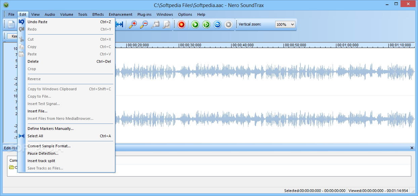The image size is (418, 196).
Task: Click the Select All toolbar icon
Action: pos(119,24)
